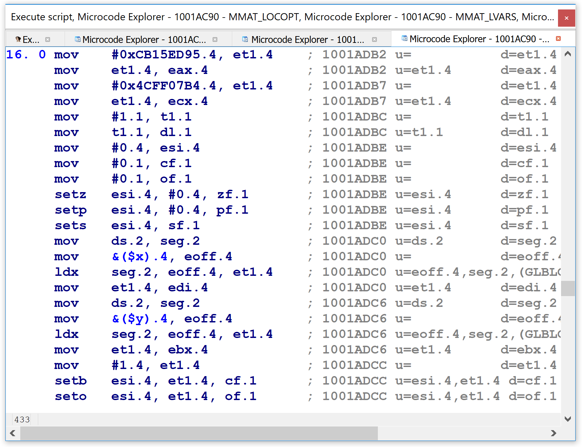Close the active tab with the red x
Image resolution: width=582 pixels, height=447 pixels.
point(558,38)
